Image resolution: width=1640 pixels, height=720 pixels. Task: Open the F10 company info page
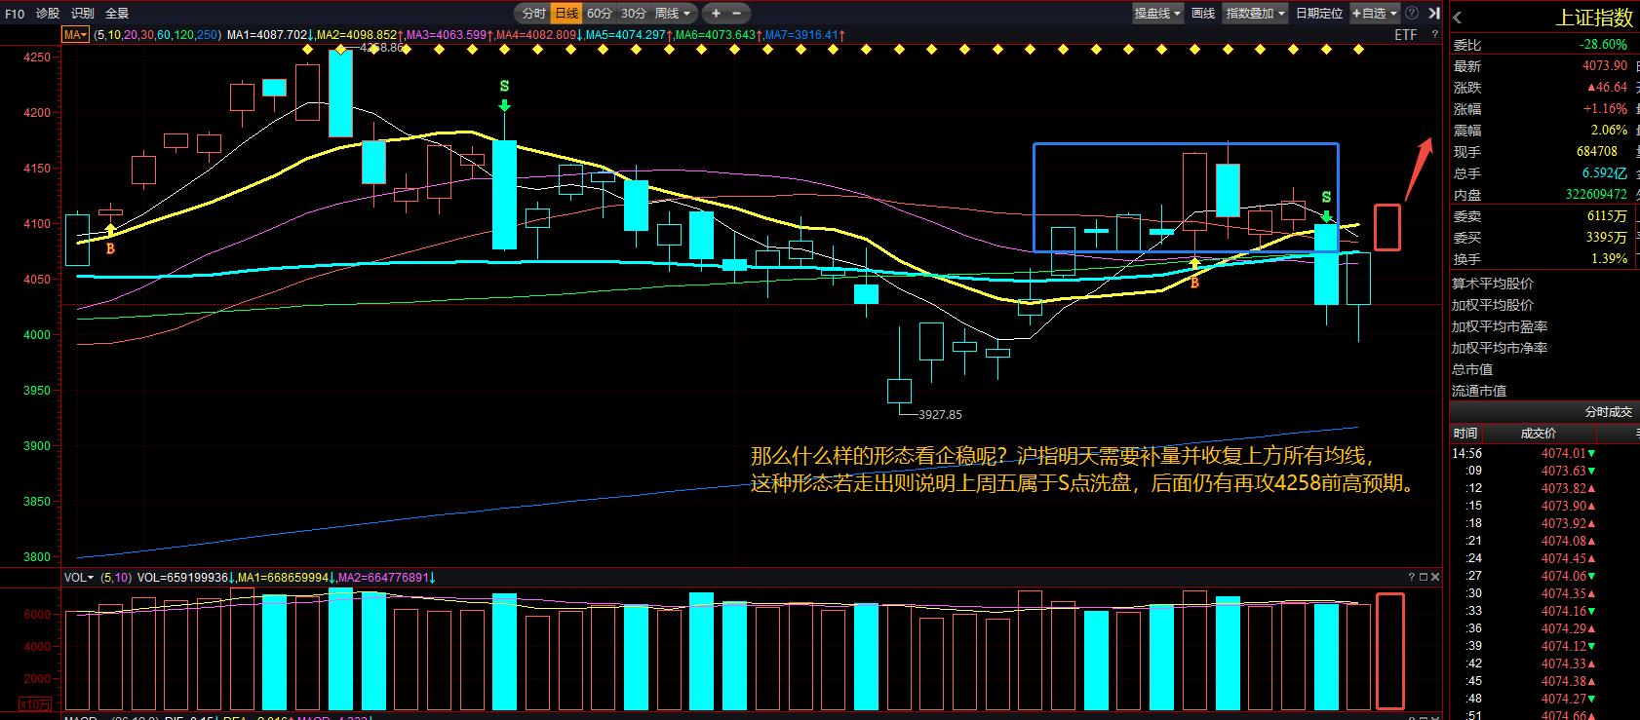pos(15,14)
